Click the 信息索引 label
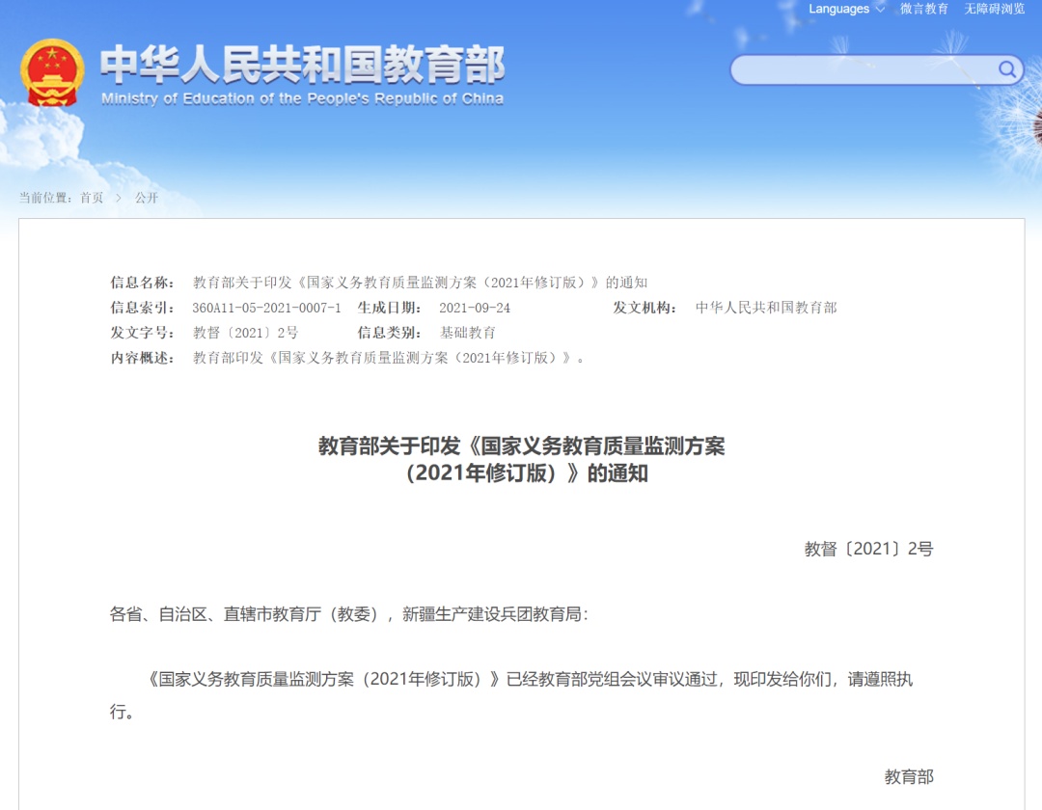 coord(142,308)
